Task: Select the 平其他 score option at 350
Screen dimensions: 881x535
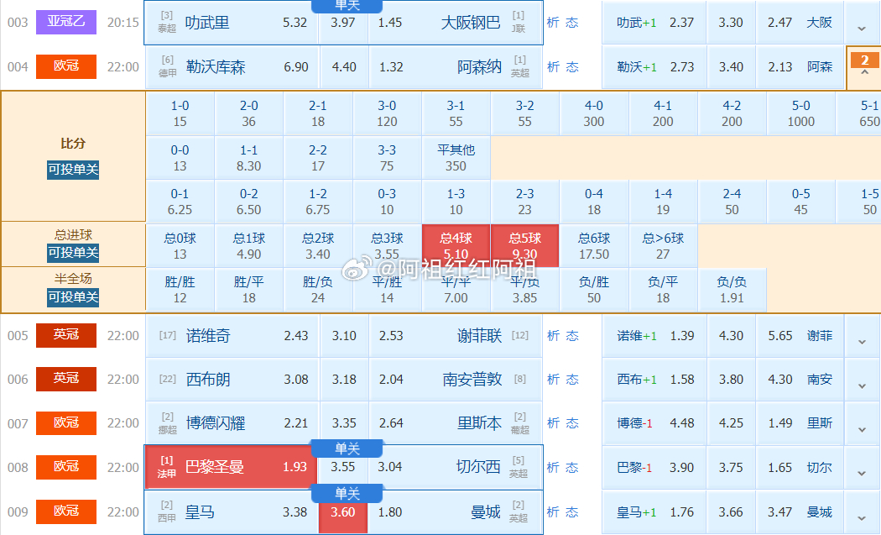Action: (456, 157)
